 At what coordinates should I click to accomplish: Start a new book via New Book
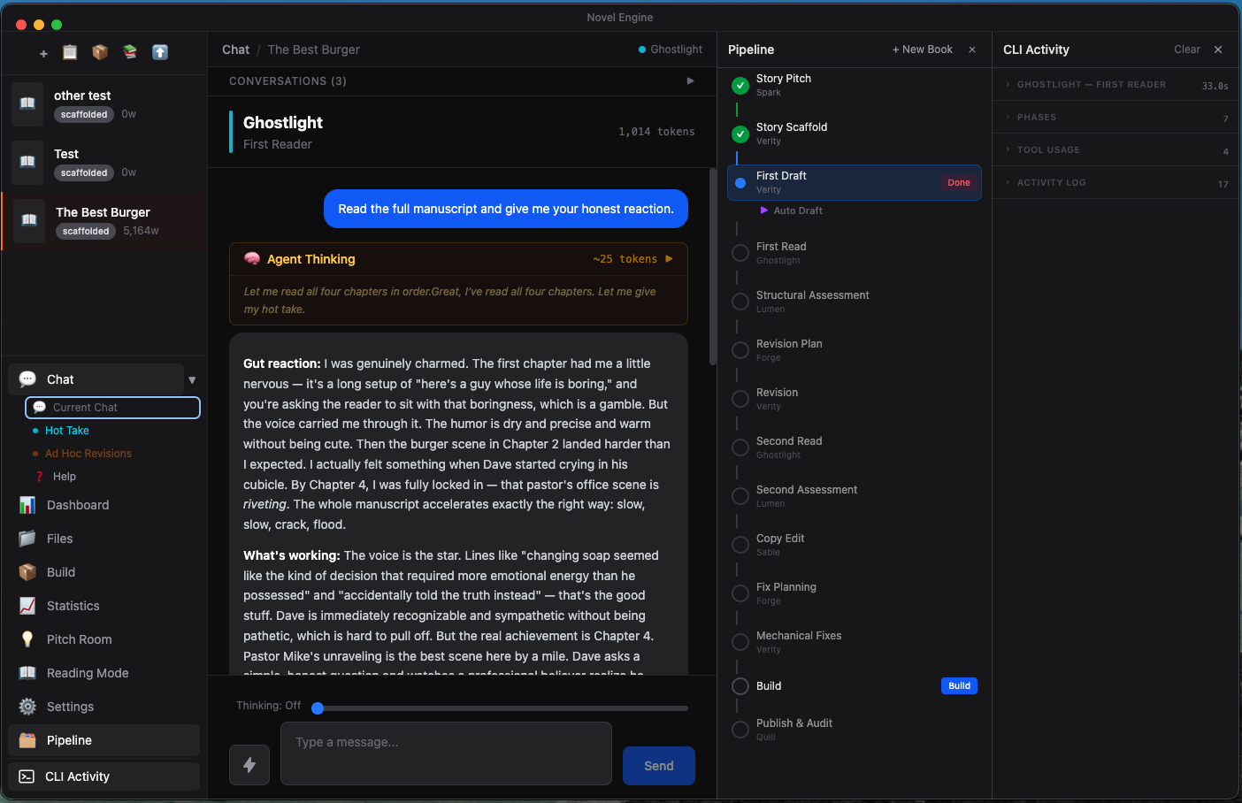click(922, 49)
